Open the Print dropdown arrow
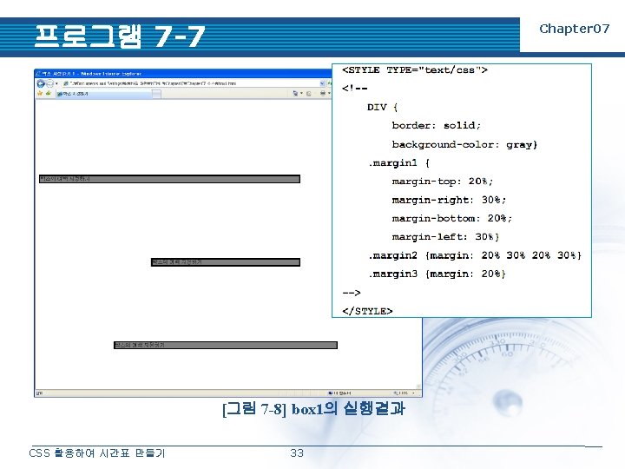This screenshot has height=469, width=625. point(329,93)
